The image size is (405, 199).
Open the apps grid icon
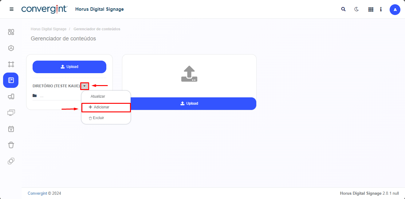tap(371, 9)
